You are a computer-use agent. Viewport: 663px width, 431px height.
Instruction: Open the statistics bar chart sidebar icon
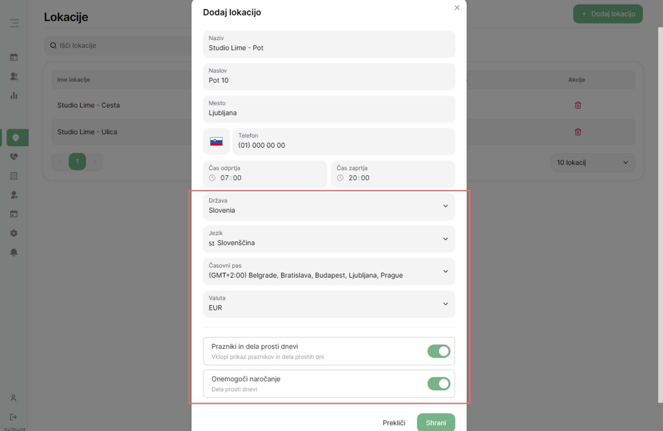point(14,95)
